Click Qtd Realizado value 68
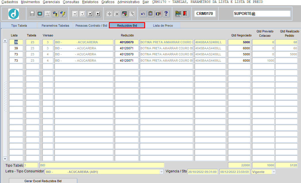 point(286,42)
